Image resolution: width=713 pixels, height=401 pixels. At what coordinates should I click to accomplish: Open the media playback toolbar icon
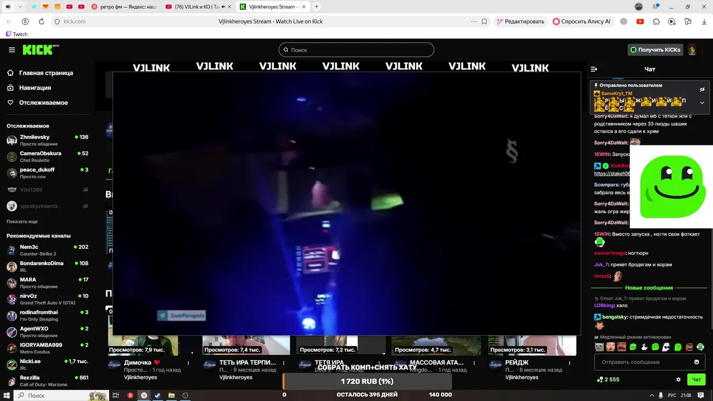coord(672,21)
